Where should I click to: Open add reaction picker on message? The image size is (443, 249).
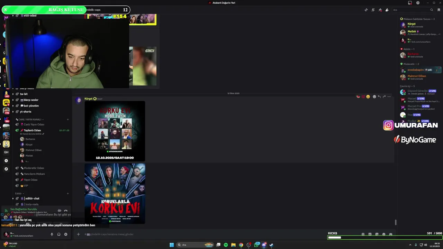374,97
